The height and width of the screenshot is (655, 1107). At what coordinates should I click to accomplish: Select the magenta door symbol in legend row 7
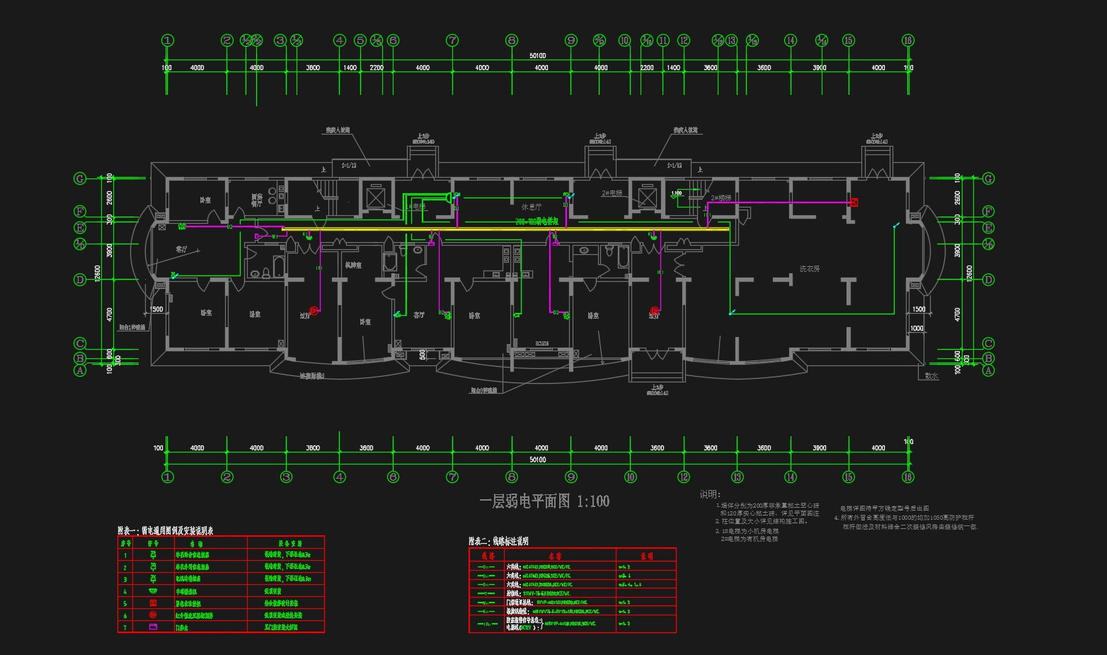153,627
